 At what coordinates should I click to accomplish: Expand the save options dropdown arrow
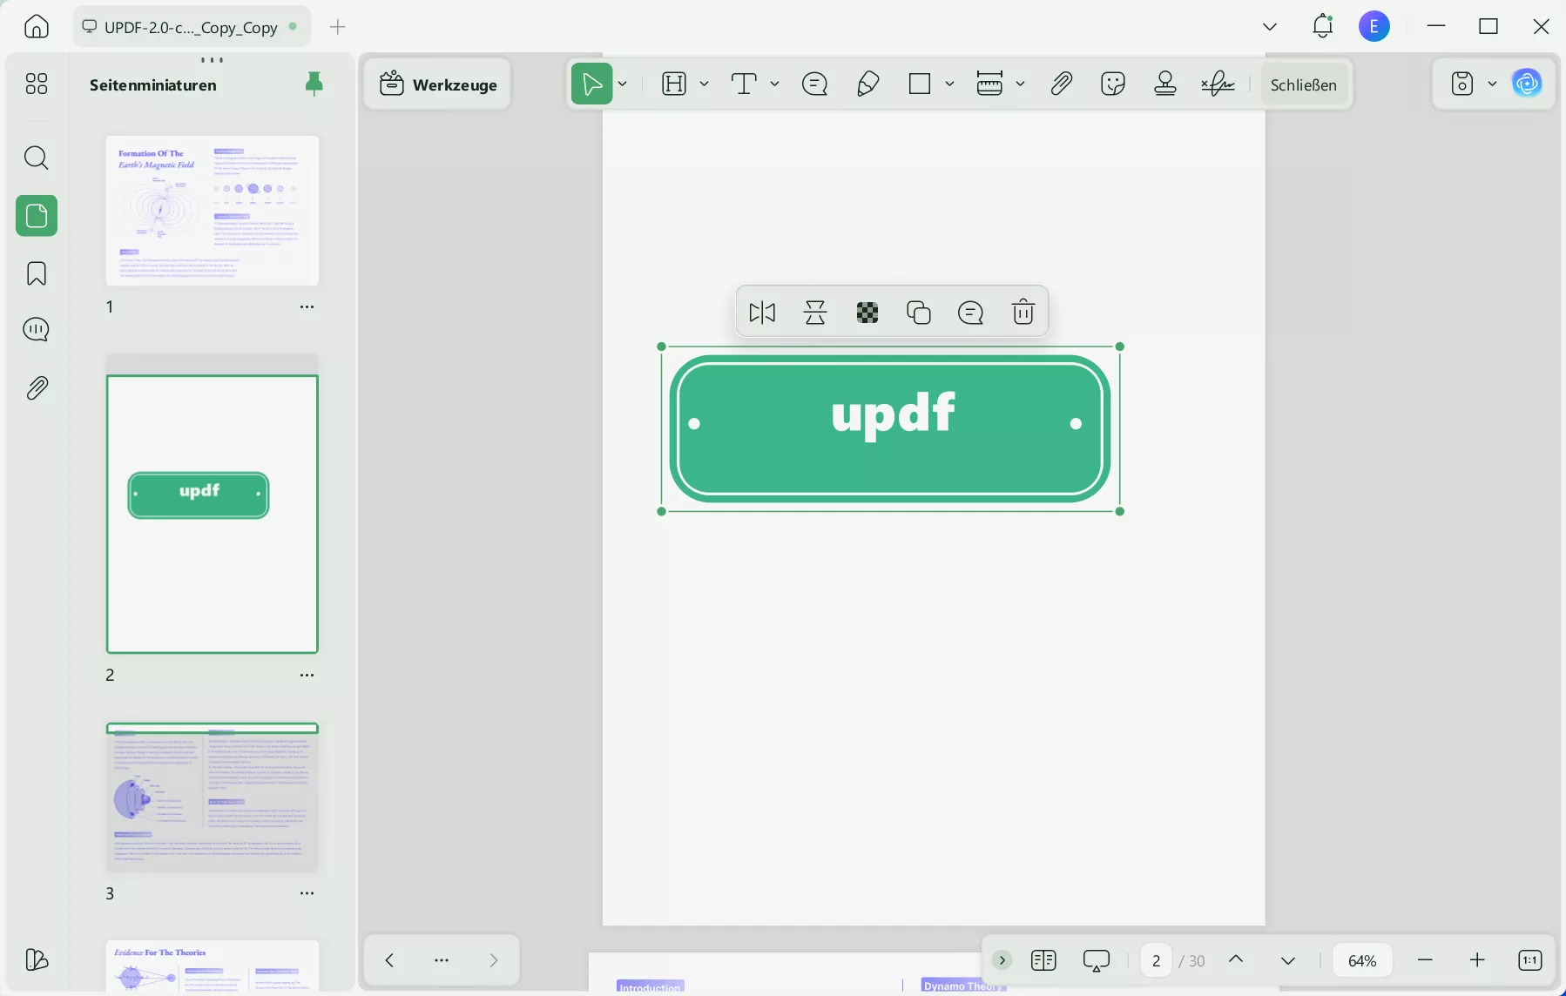pyautogui.click(x=1492, y=84)
